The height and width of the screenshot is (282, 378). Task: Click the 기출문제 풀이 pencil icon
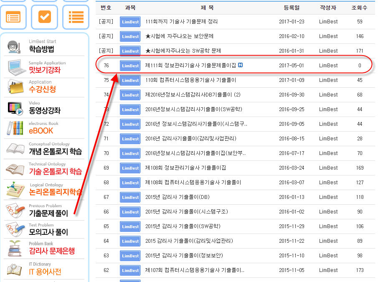(x=15, y=210)
